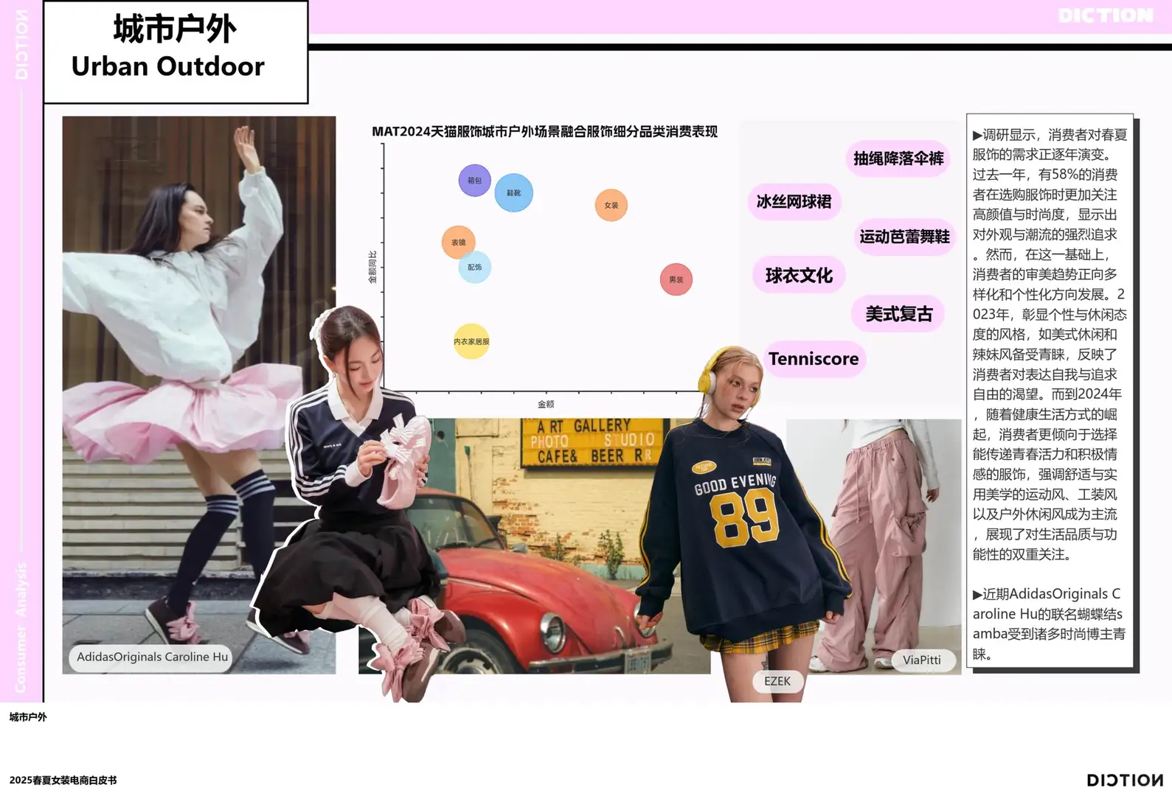Click the 2025春夏女装电商白皮书 footer text
Screen dimensions: 1172x796
coord(63,781)
